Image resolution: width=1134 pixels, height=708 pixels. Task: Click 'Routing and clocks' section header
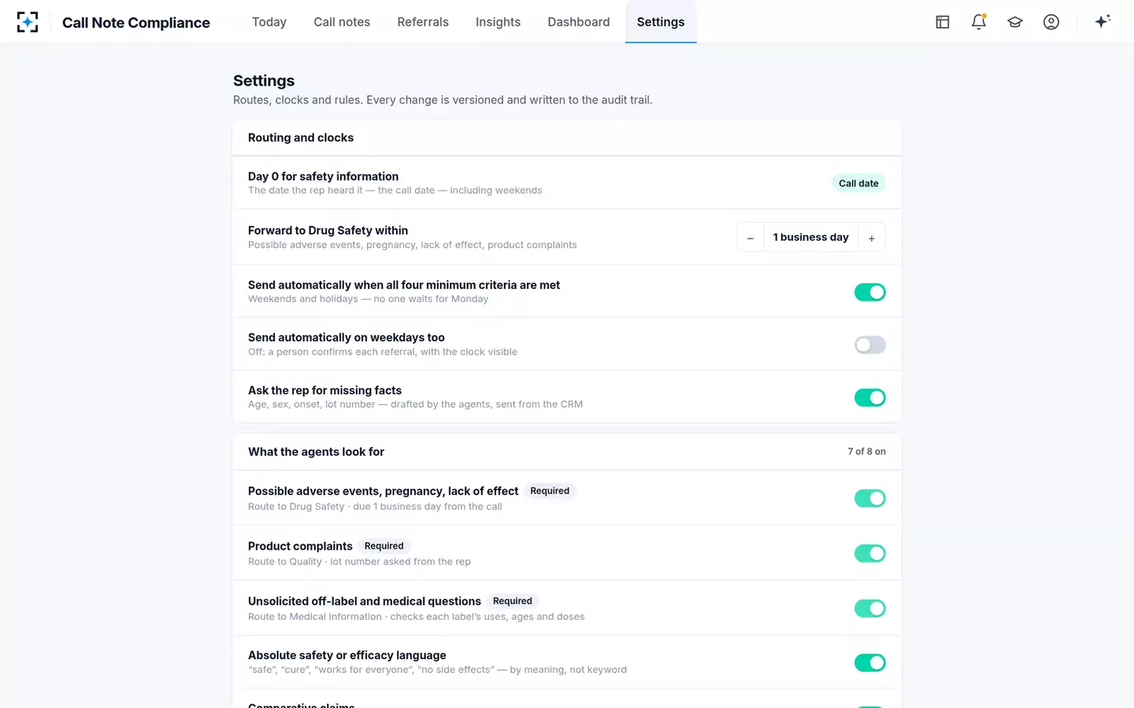pyautogui.click(x=301, y=138)
